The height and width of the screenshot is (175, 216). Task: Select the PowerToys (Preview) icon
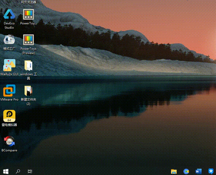pos(28,40)
